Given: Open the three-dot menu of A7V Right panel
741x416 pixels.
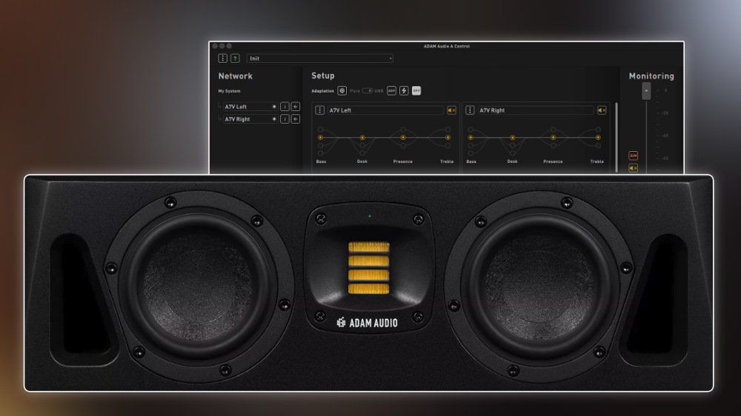Looking at the screenshot, I should point(470,110).
